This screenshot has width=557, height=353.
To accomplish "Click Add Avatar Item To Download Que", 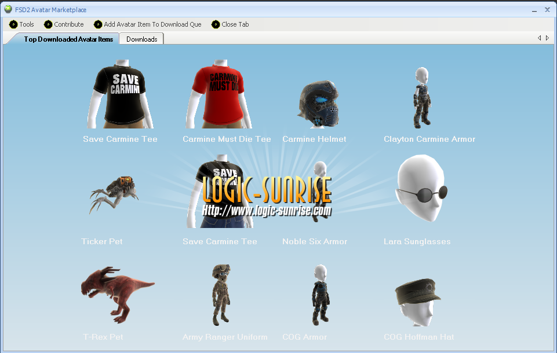I will (147, 24).
